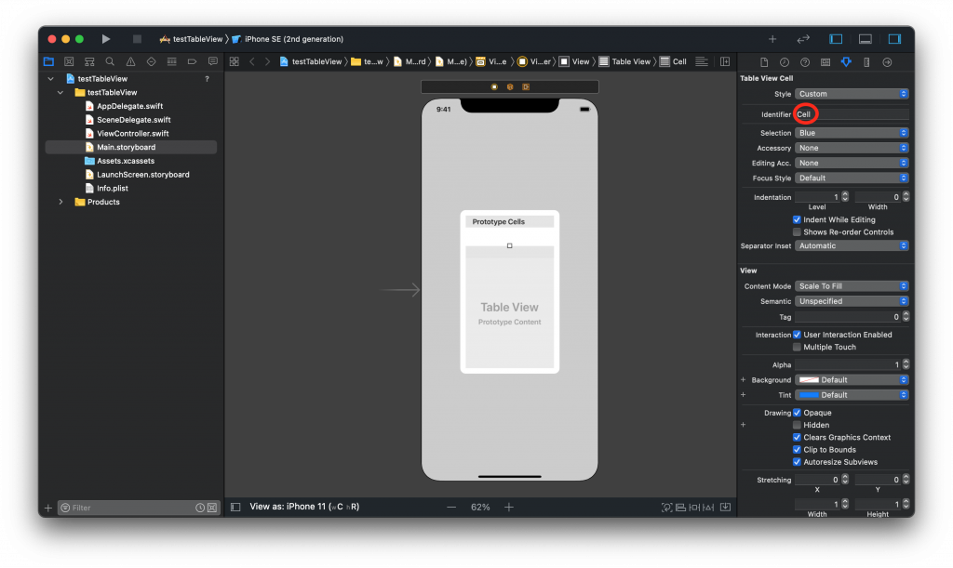Open the Issue navigator warning icon

point(129,61)
